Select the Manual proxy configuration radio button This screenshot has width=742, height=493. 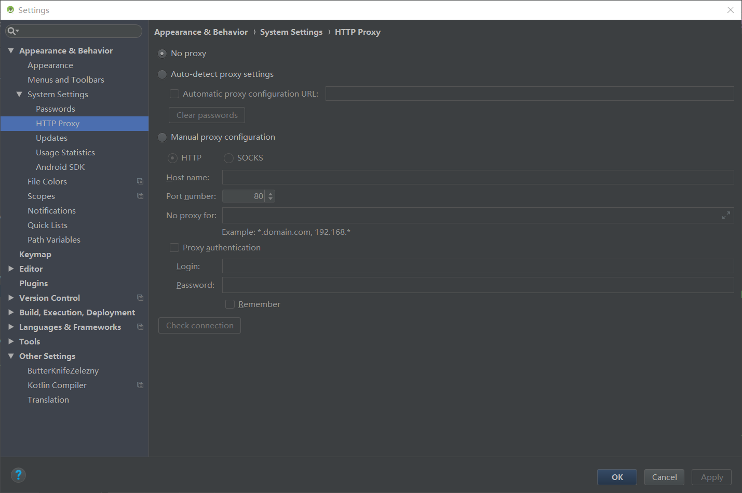click(161, 137)
